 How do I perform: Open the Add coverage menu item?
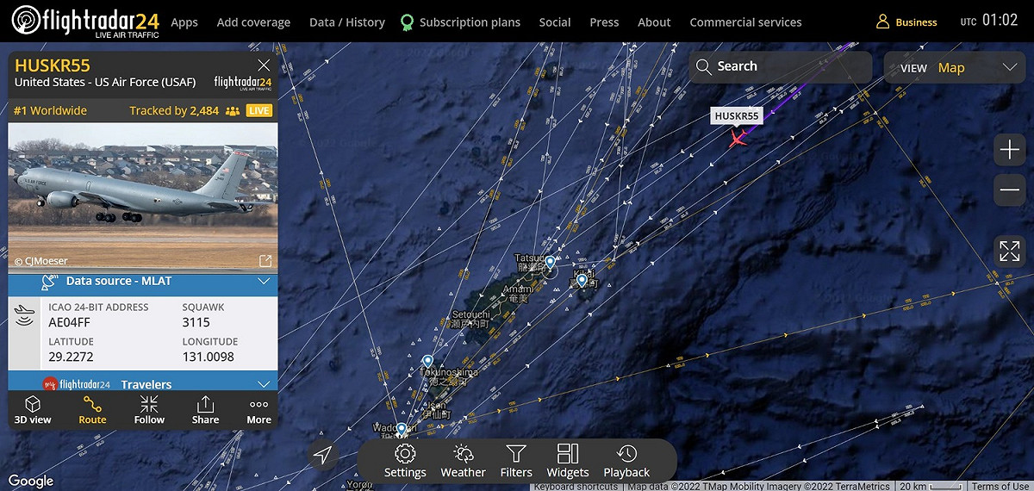(253, 22)
